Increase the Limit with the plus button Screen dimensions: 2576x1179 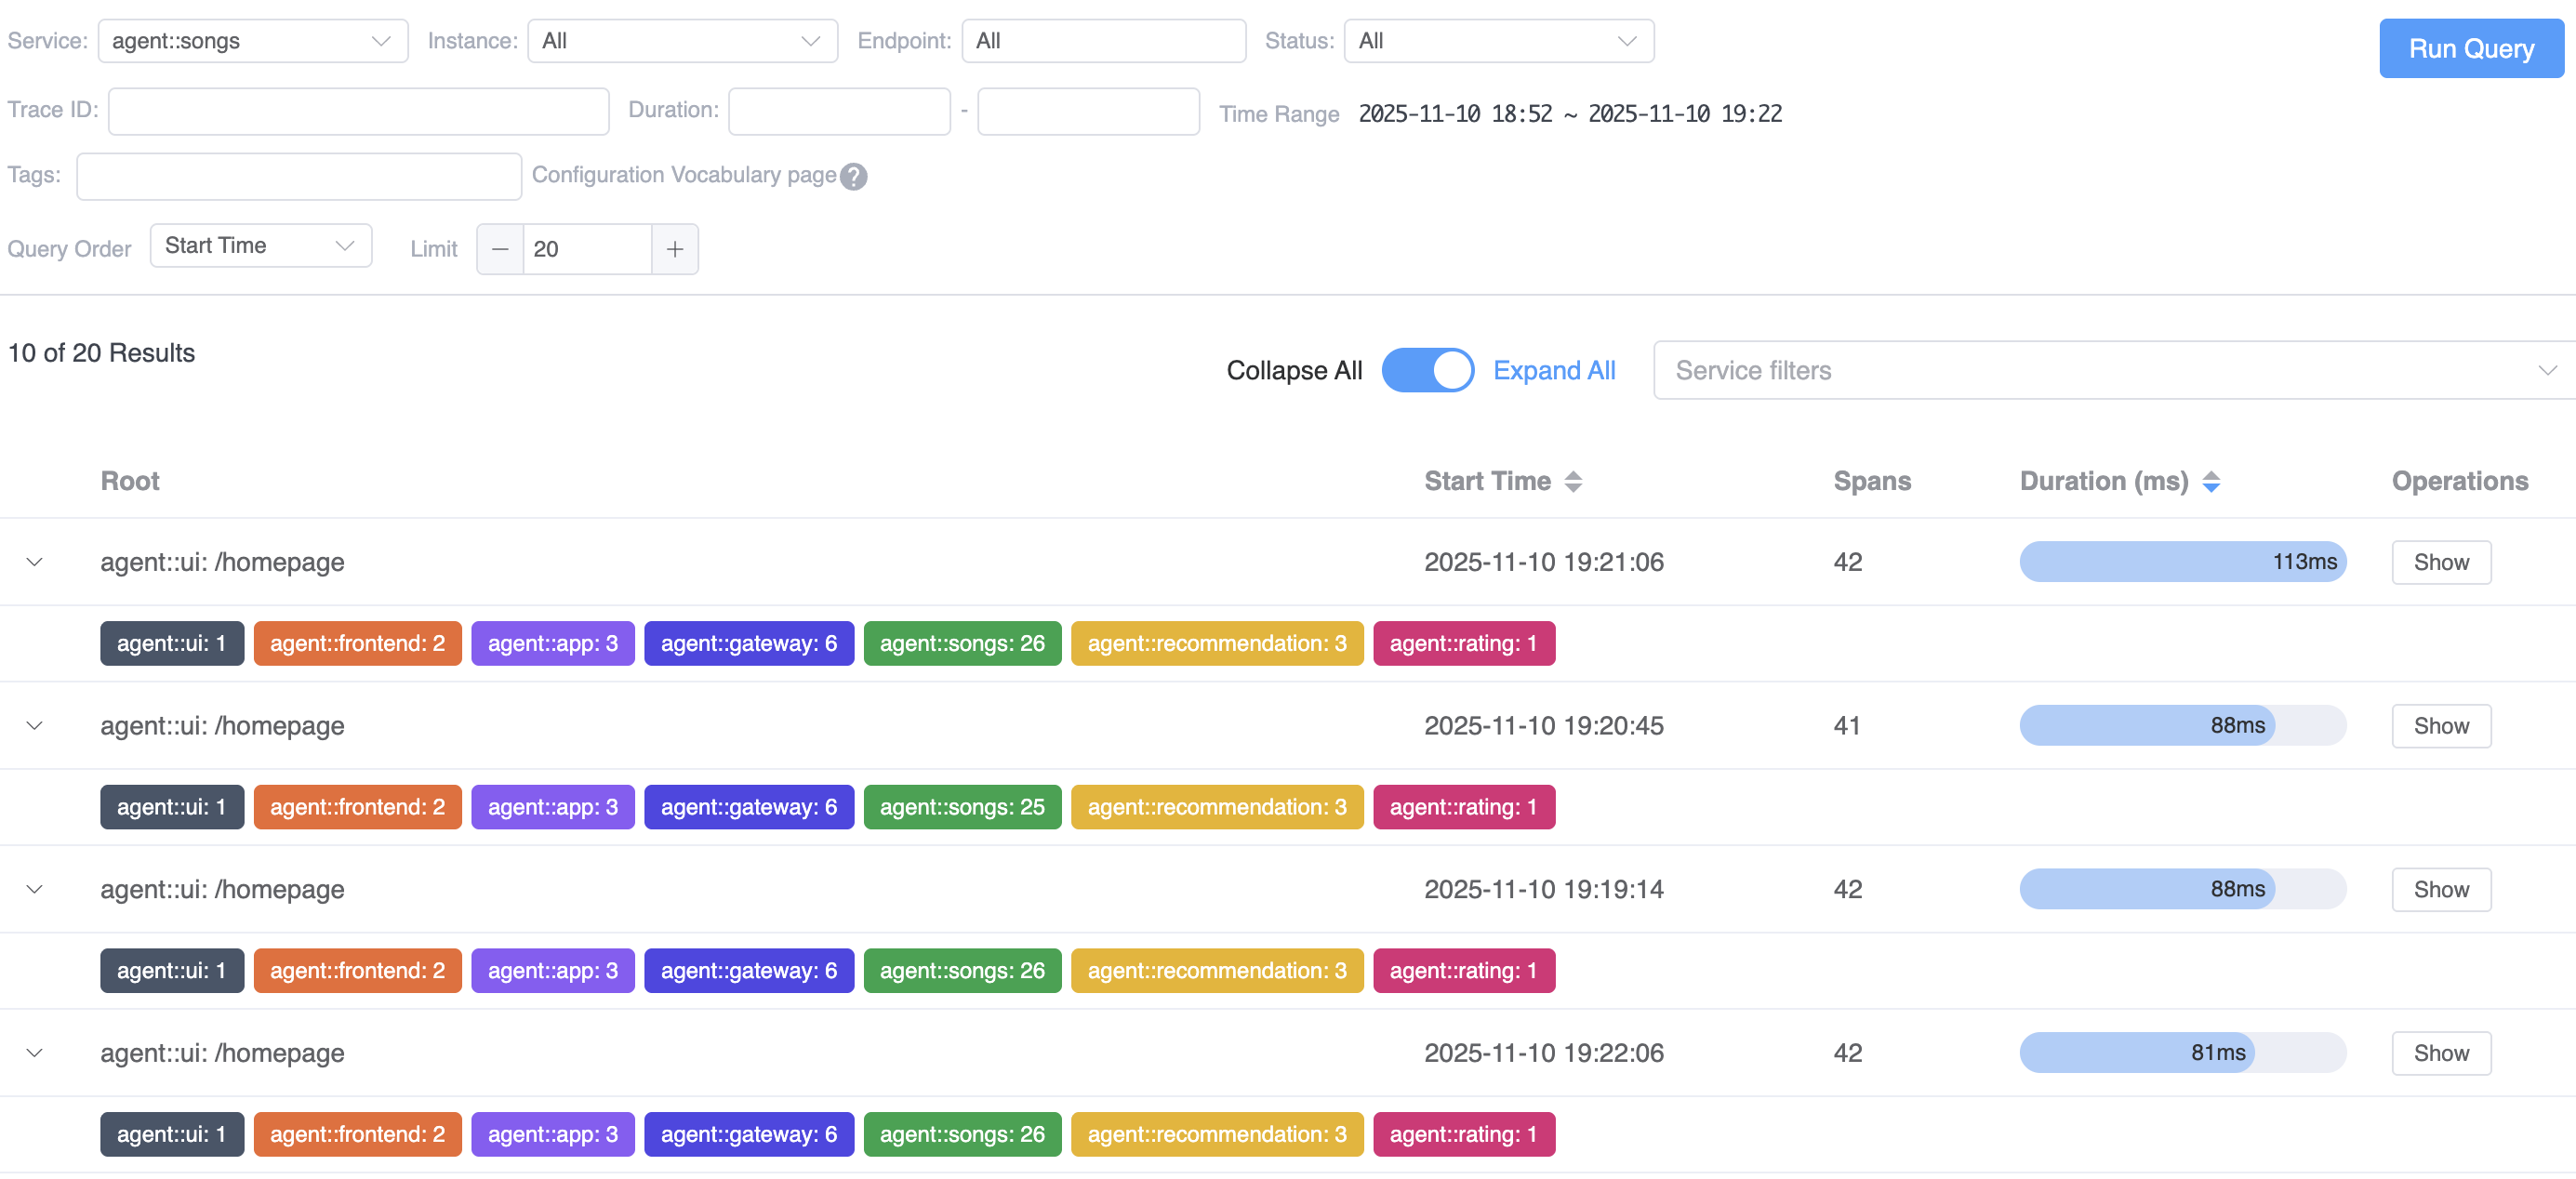tap(675, 249)
